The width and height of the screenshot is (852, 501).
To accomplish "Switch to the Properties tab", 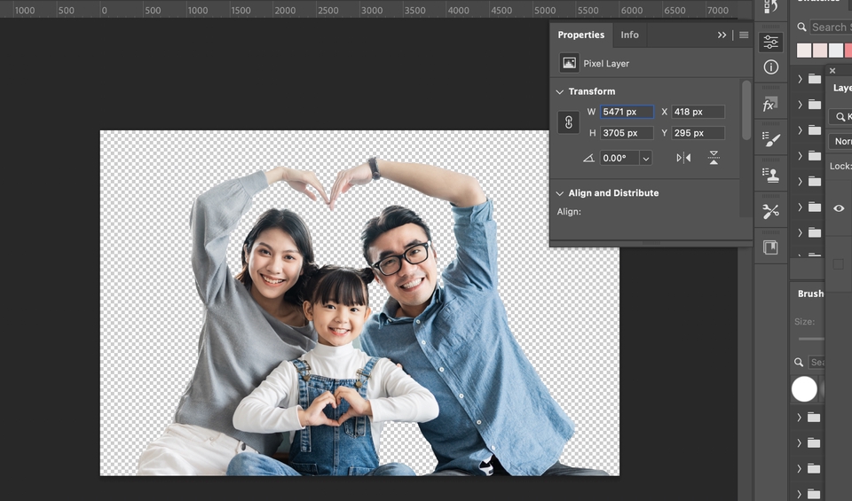I will (x=580, y=35).
